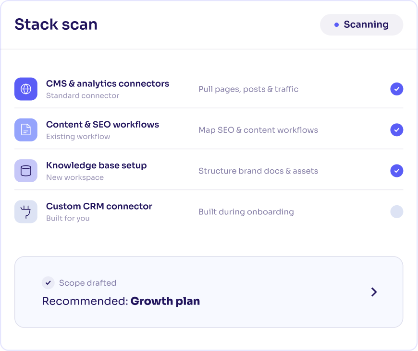Screen dimensions: 418x351
Task: Click the database cylinder icon for Knowledge base
Action: pyautogui.click(x=26, y=171)
